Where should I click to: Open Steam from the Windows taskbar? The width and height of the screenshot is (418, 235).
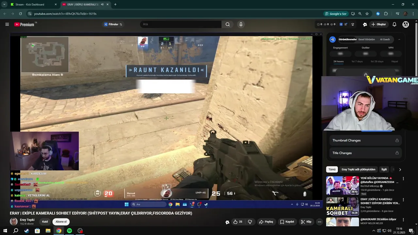click(x=27, y=231)
